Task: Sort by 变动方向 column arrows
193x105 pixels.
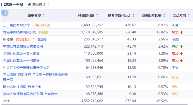Action: [189, 16]
